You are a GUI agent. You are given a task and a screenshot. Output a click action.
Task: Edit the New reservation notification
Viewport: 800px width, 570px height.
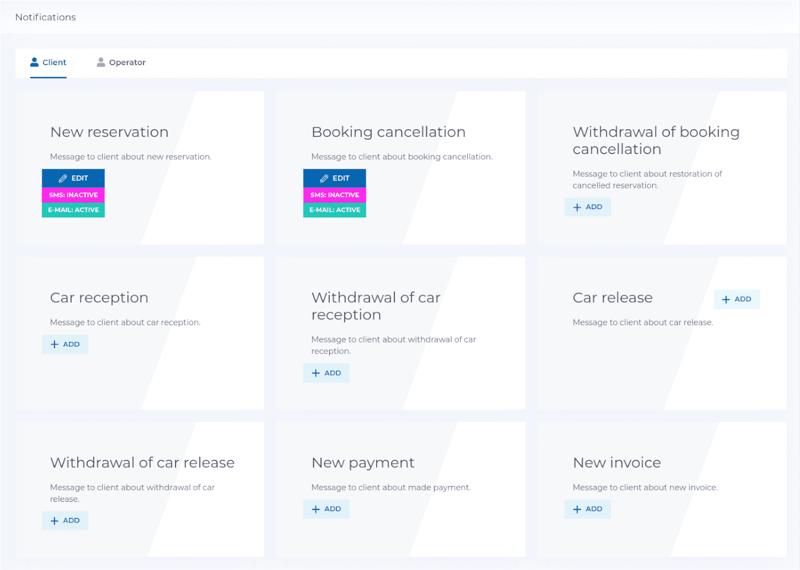coord(74,178)
